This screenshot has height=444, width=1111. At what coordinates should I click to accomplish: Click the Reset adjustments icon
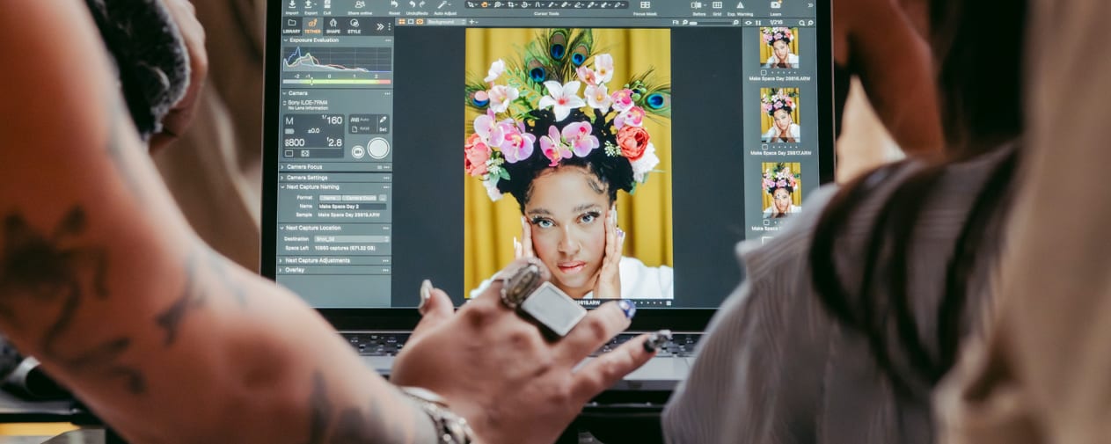pos(394,4)
